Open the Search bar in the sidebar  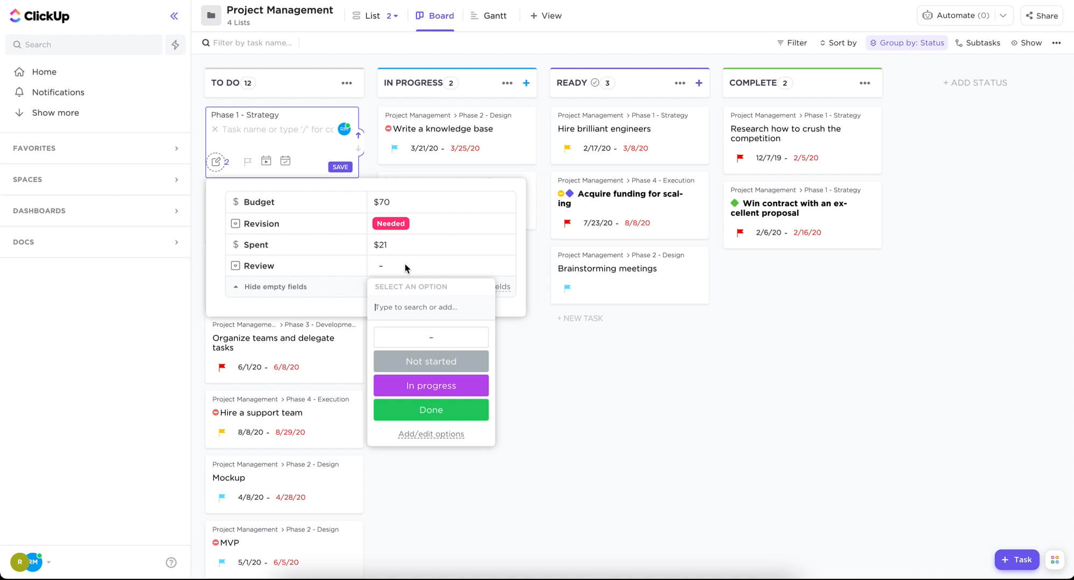point(84,44)
